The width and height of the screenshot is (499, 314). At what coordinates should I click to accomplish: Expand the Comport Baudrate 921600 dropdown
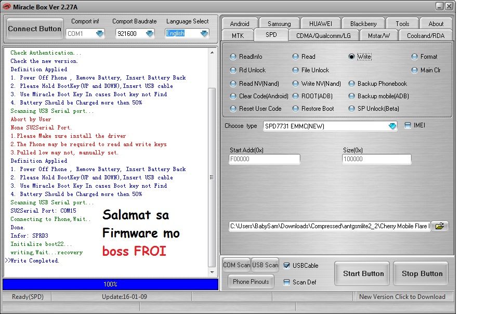150,33
